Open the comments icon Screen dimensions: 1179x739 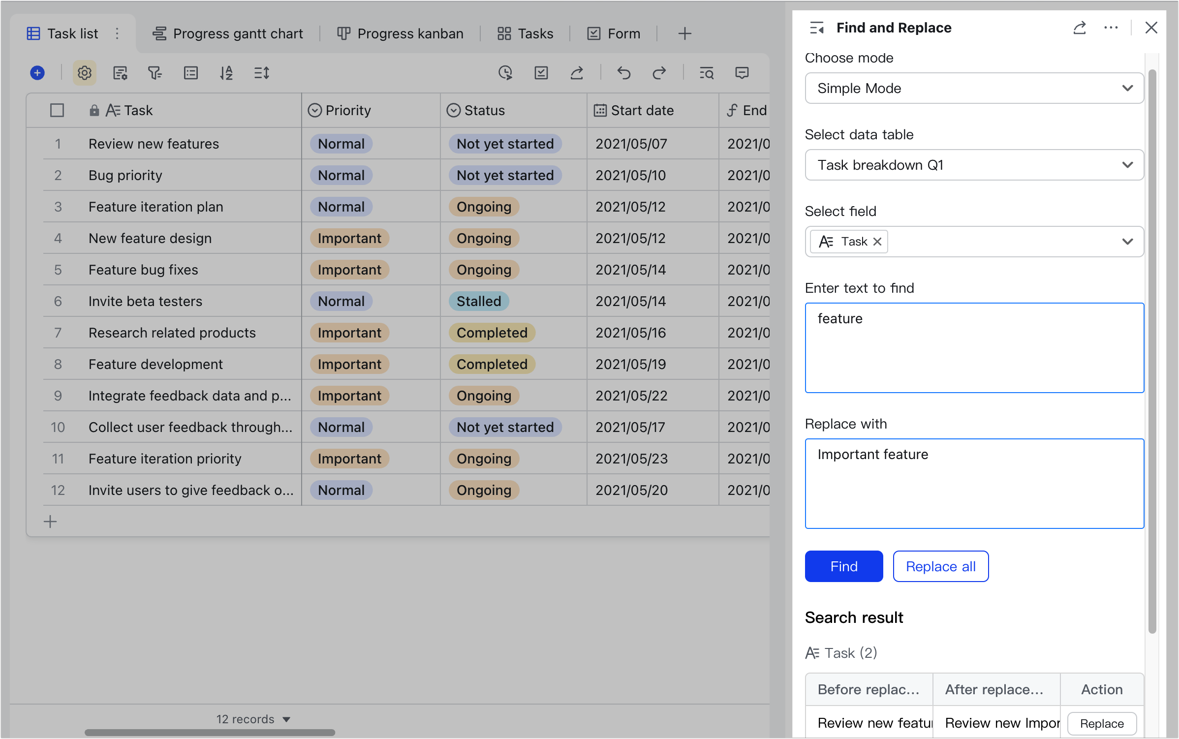tap(742, 73)
